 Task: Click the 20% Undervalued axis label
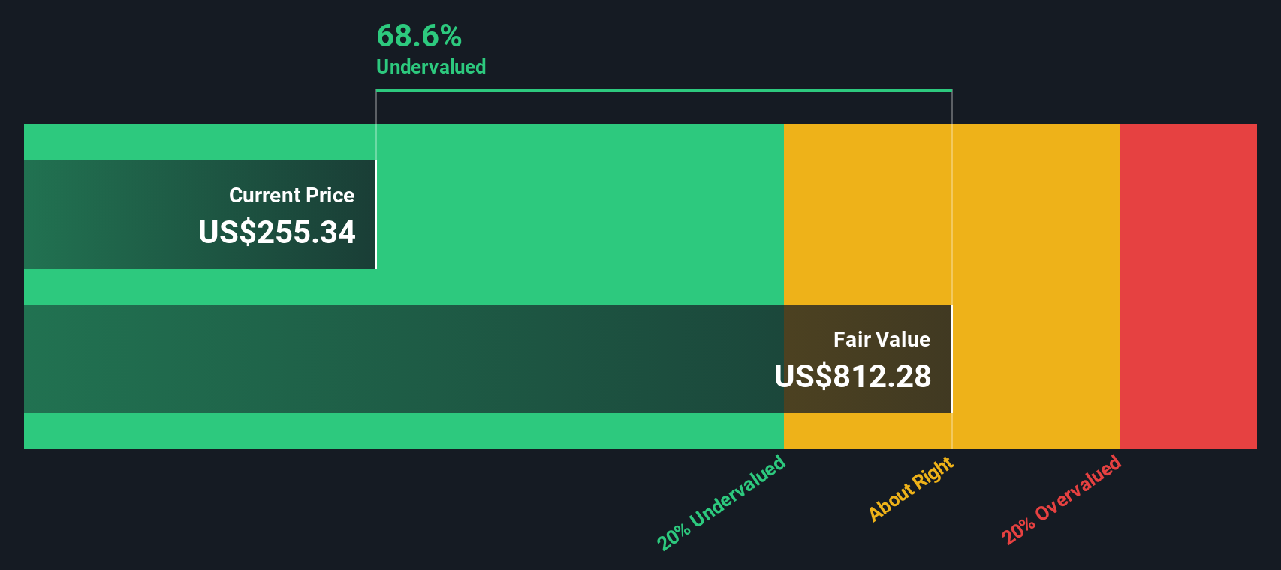(x=721, y=502)
